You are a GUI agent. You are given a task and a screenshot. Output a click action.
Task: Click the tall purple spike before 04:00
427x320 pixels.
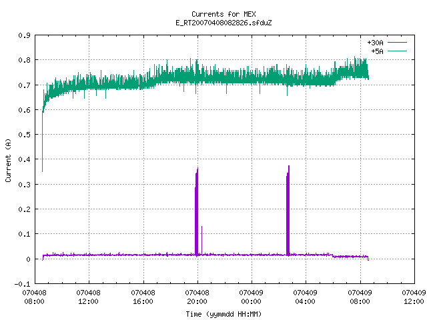coord(288,211)
